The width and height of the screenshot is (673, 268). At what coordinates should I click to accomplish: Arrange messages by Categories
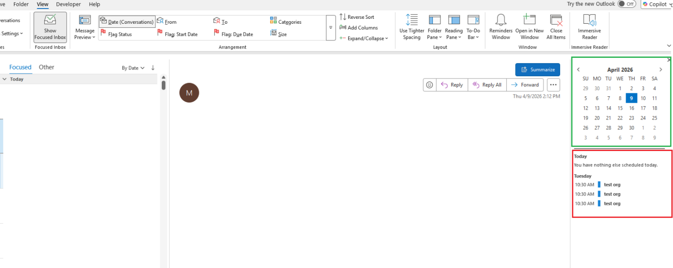point(285,22)
